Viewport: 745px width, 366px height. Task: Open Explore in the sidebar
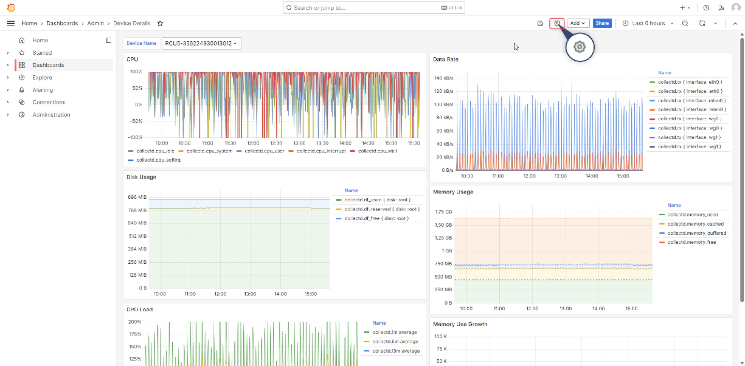click(42, 77)
